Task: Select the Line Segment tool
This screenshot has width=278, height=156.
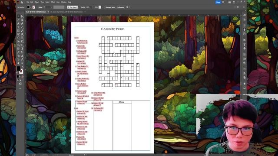Action: pyautogui.click(x=22, y=27)
